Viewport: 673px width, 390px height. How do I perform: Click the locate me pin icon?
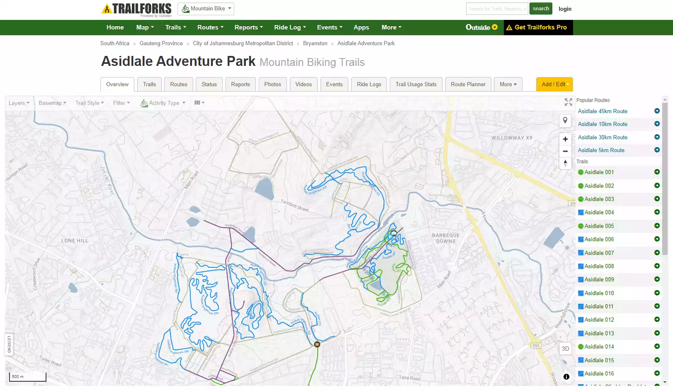point(565,121)
